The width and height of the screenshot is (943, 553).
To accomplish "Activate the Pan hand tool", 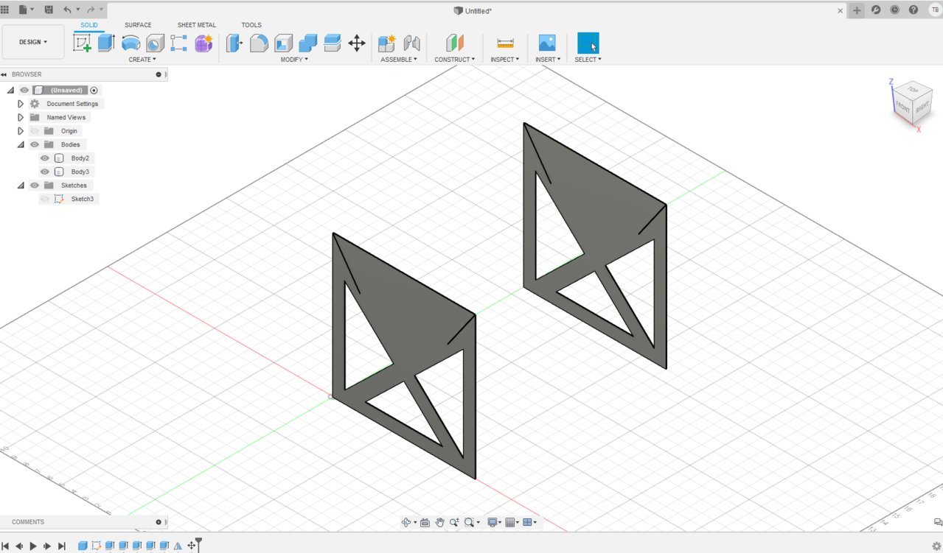I will click(x=440, y=522).
